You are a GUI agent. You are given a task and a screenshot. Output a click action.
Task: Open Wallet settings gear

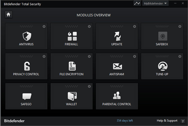(x=89, y=86)
